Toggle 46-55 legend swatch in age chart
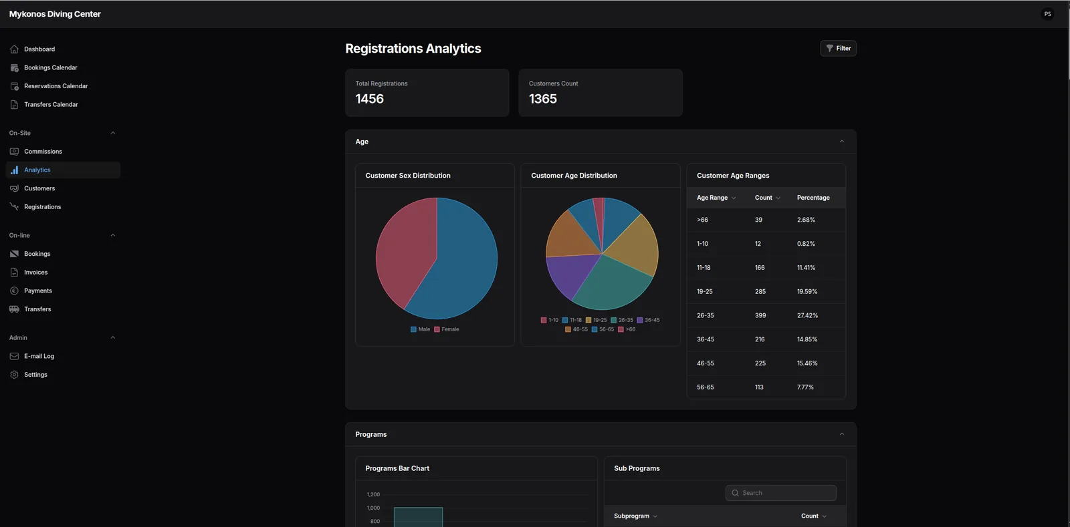Viewport: 1070px width, 527px height. pos(568,329)
